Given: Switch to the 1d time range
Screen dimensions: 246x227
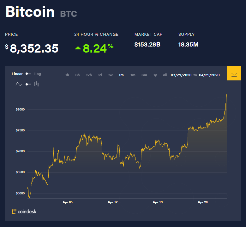Looking at the screenshot, I should click(100, 75).
